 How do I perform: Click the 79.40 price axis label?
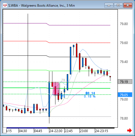click(x=124, y=62)
